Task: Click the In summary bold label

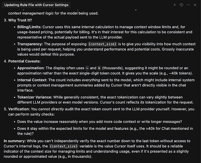Action: coord(15,141)
